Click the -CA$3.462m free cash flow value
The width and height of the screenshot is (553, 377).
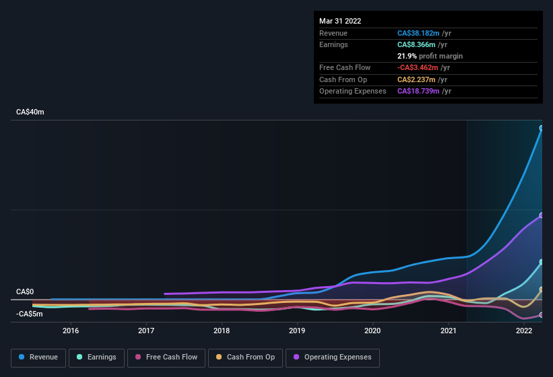pyautogui.click(x=418, y=67)
